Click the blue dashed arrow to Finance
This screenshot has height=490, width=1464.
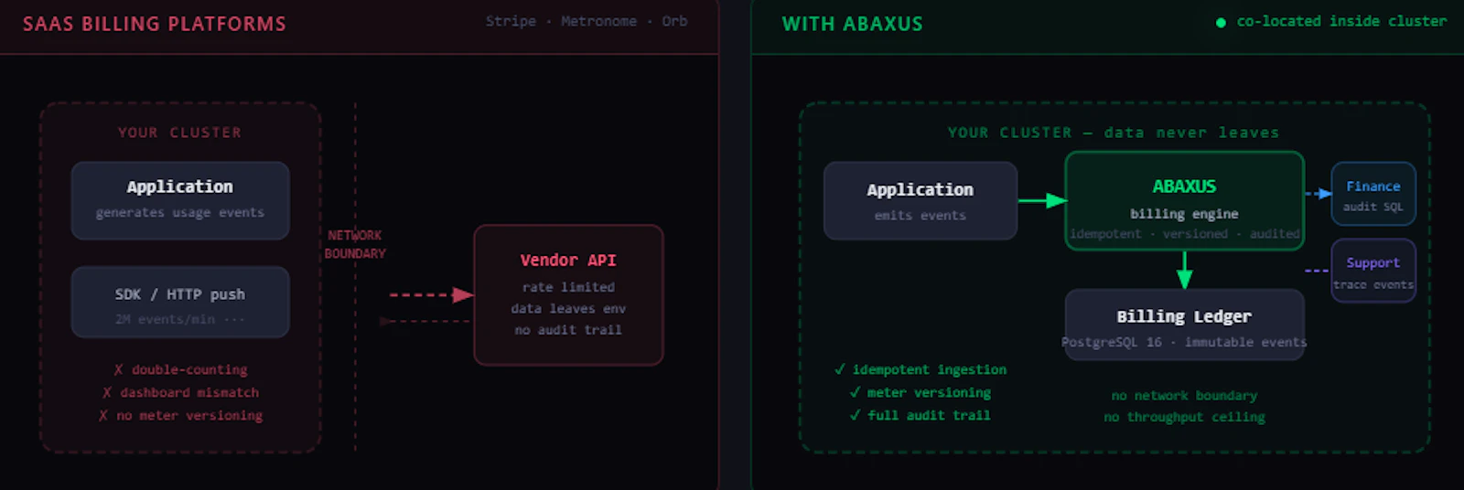coord(1318,194)
